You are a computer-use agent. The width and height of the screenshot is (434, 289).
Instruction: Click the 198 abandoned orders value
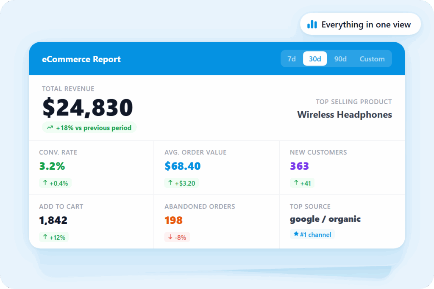pyautogui.click(x=173, y=220)
